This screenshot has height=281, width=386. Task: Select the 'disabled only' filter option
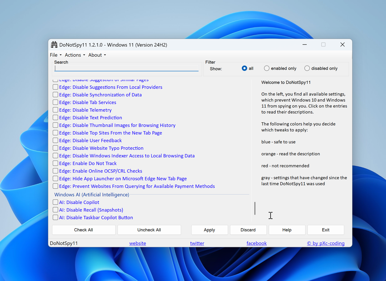tap(307, 68)
